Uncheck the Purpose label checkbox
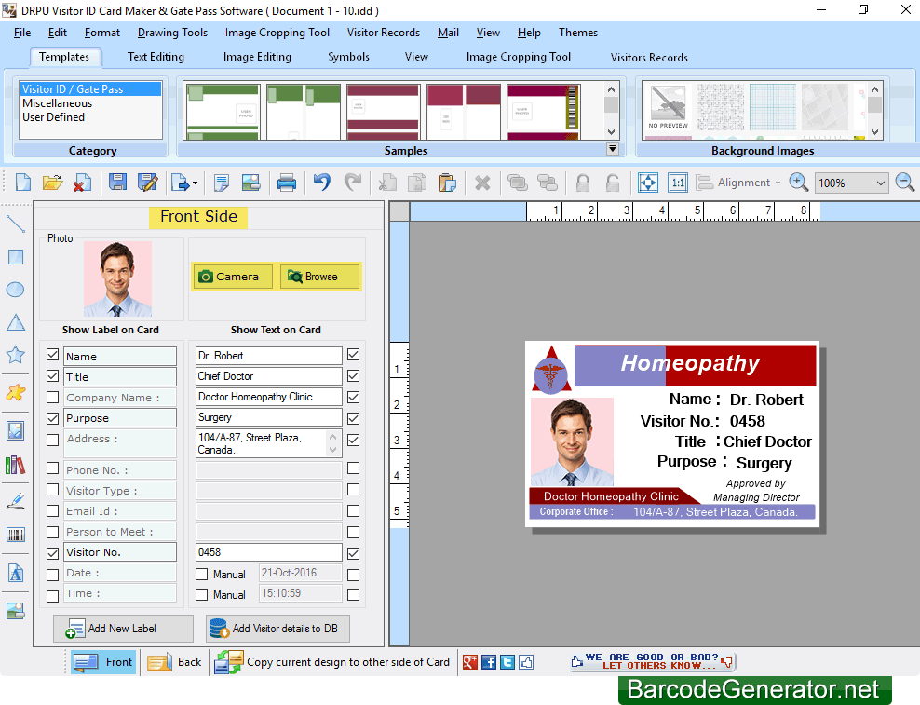 (x=52, y=418)
